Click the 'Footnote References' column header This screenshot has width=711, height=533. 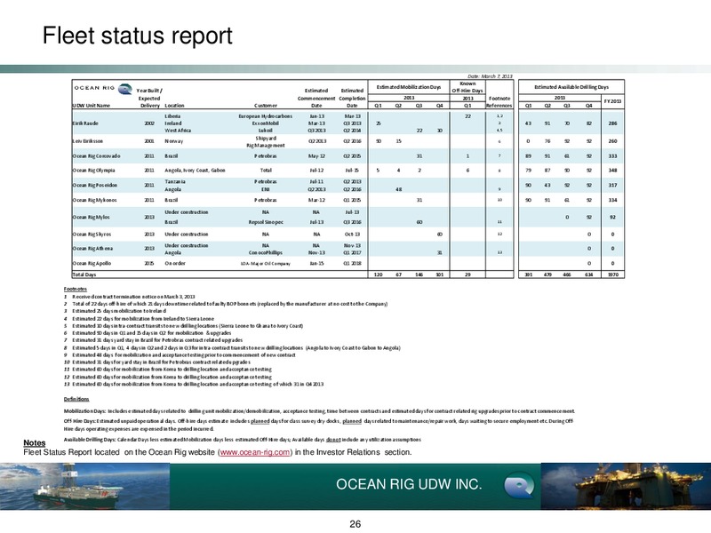(x=499, y=102)
